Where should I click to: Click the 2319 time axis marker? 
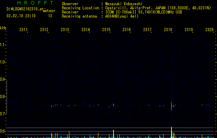click(189, 30)
